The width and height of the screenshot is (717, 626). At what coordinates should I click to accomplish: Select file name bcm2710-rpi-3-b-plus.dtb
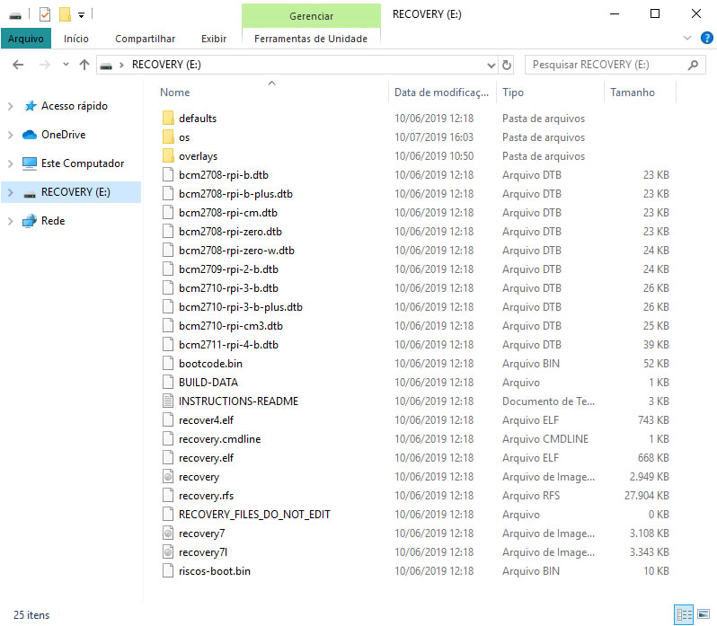[241, 306]
